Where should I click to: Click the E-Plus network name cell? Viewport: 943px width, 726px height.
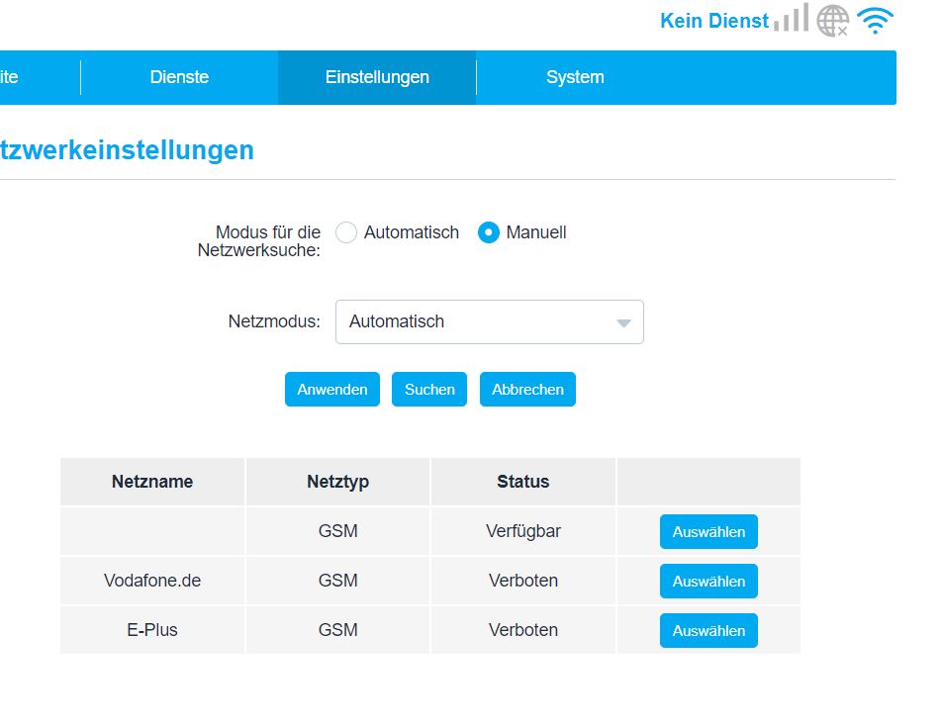(152, 630)
